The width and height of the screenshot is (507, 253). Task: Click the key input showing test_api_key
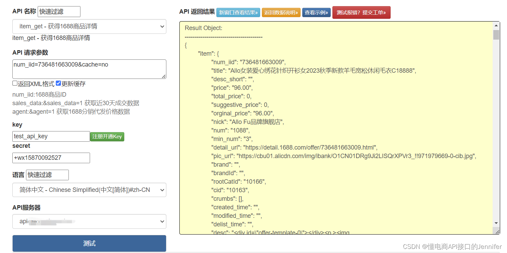click(x=51, y=136)
